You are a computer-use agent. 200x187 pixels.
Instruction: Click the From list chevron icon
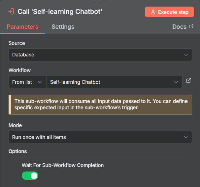(x=40, y=82)
